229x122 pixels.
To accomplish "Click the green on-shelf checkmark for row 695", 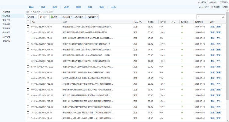I will (x=182, y=107).
